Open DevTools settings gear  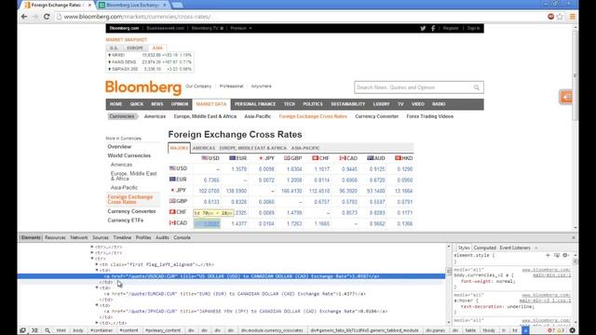pos(573,330)
